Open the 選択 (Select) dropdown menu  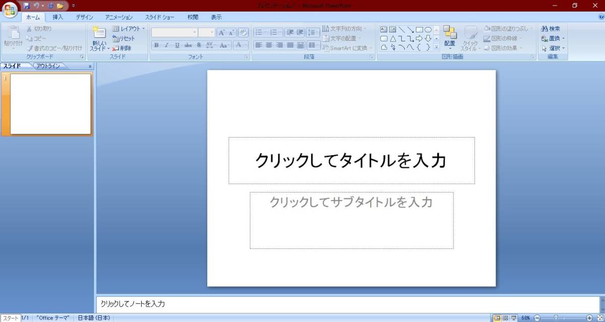coord(553,48)
